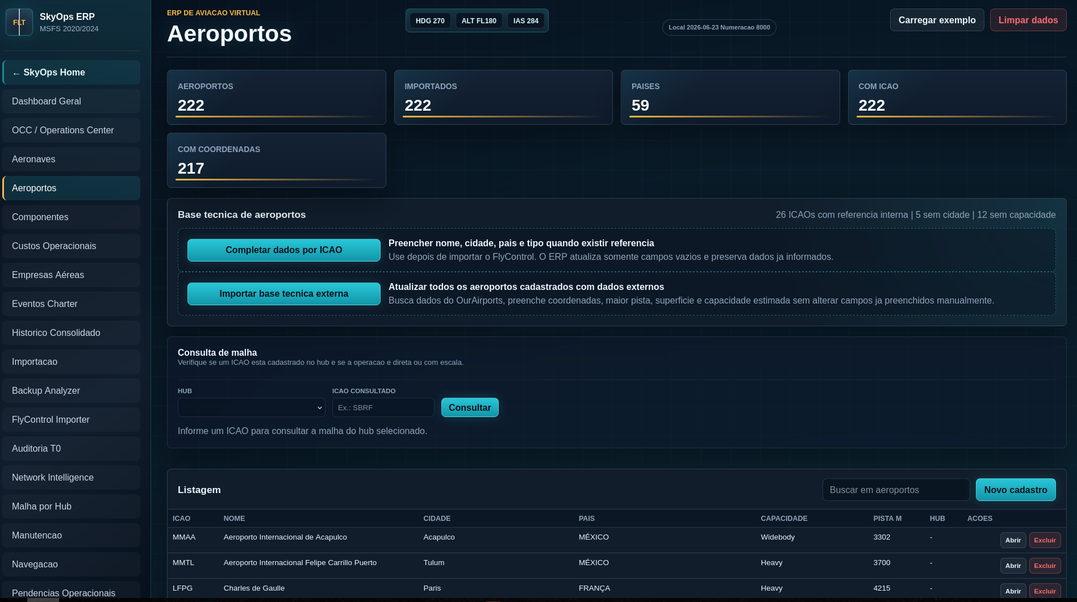Open Manutencao in sidebar
Viewport: 1077px width, 602px height.
[72, 536]
